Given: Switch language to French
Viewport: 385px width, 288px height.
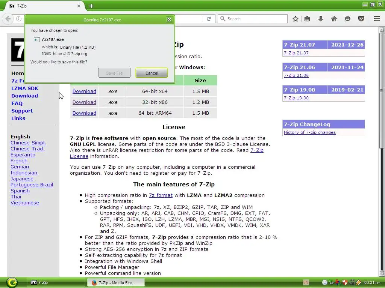Looking at the screenshot, I should [x=19, y=160].
